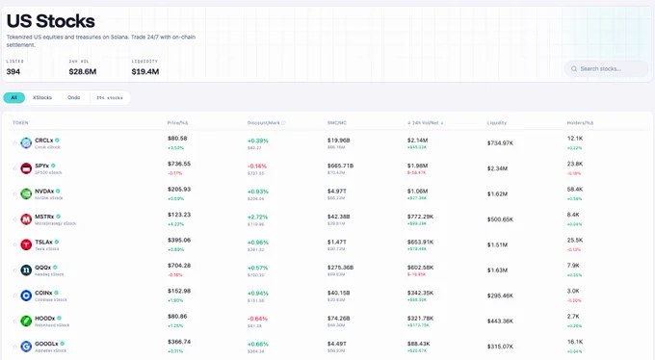This screenshot has height=360, width=655.
Task: Click the verified badge beside GOOGLx
Action: [63, 344]
